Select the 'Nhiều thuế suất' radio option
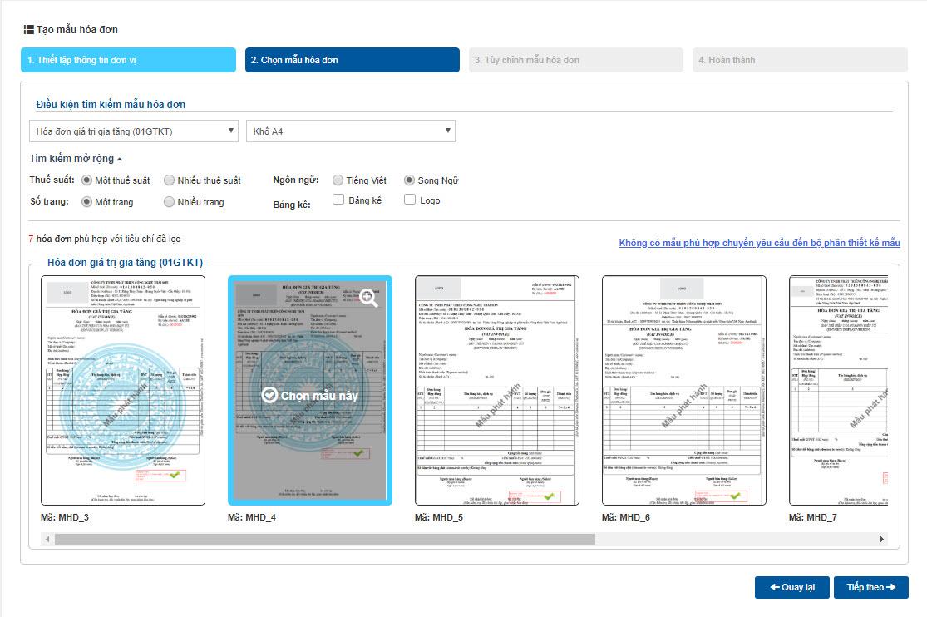The height and width of the screenshot is (617, 927). click(170, 180)
